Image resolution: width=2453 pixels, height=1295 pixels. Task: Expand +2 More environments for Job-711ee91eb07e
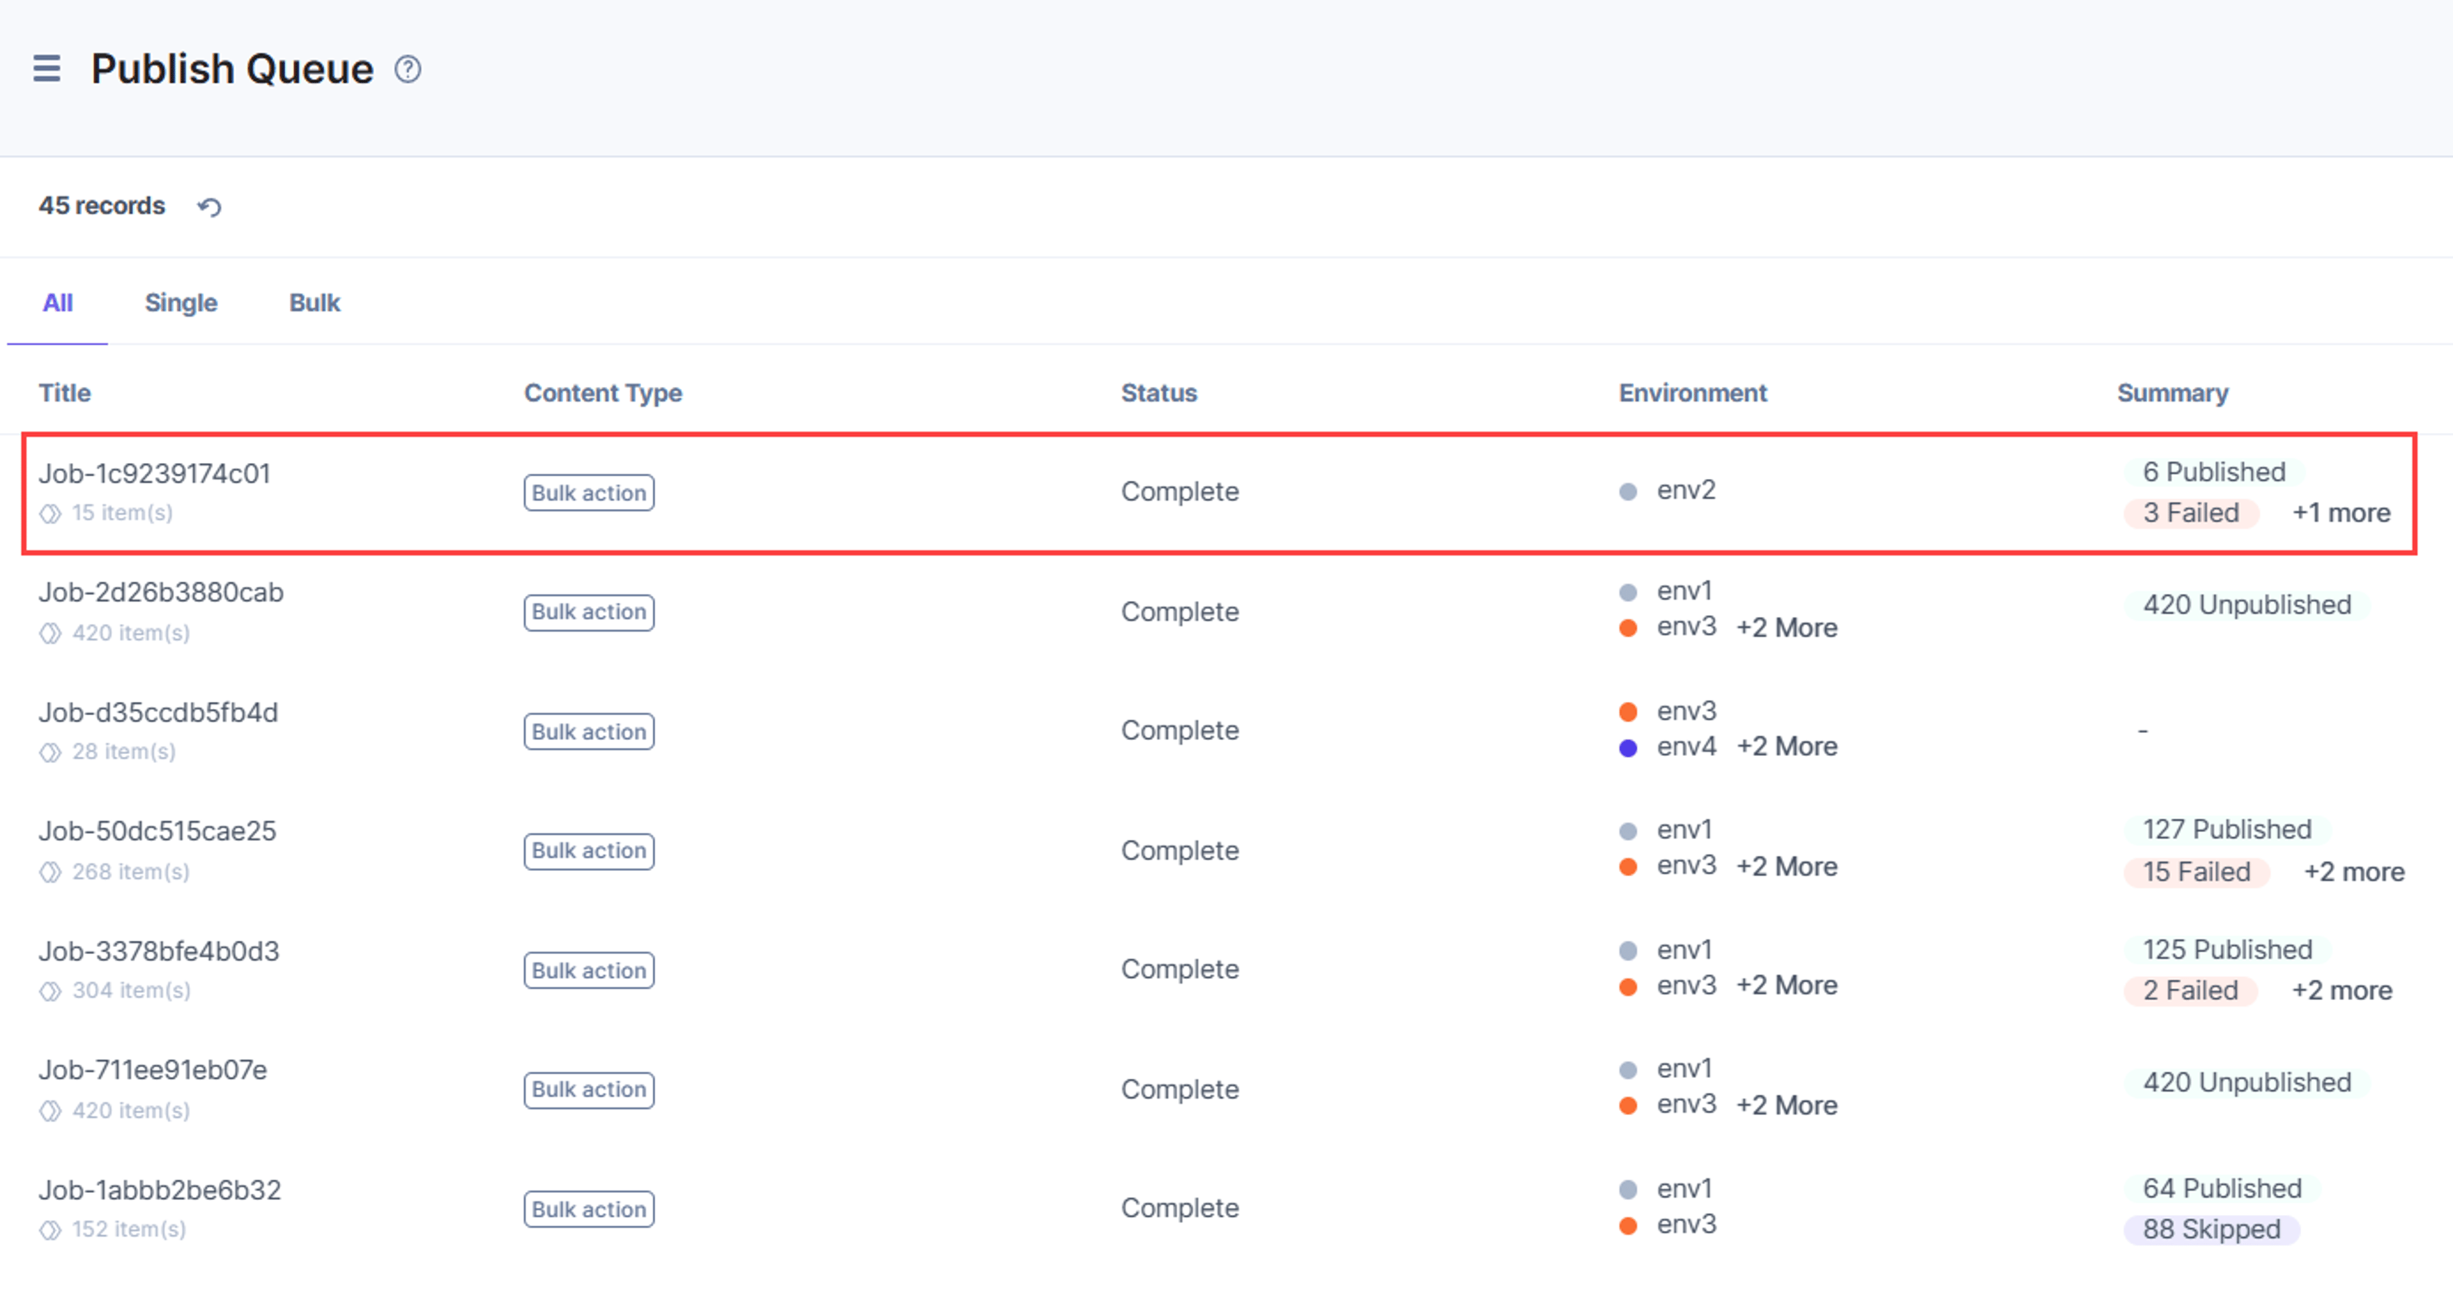1787,1105
